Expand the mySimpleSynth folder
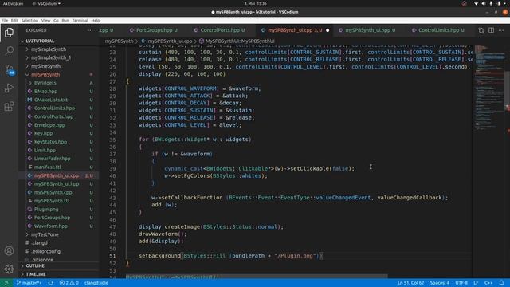510x287 pixels. (x=58, y=49)
